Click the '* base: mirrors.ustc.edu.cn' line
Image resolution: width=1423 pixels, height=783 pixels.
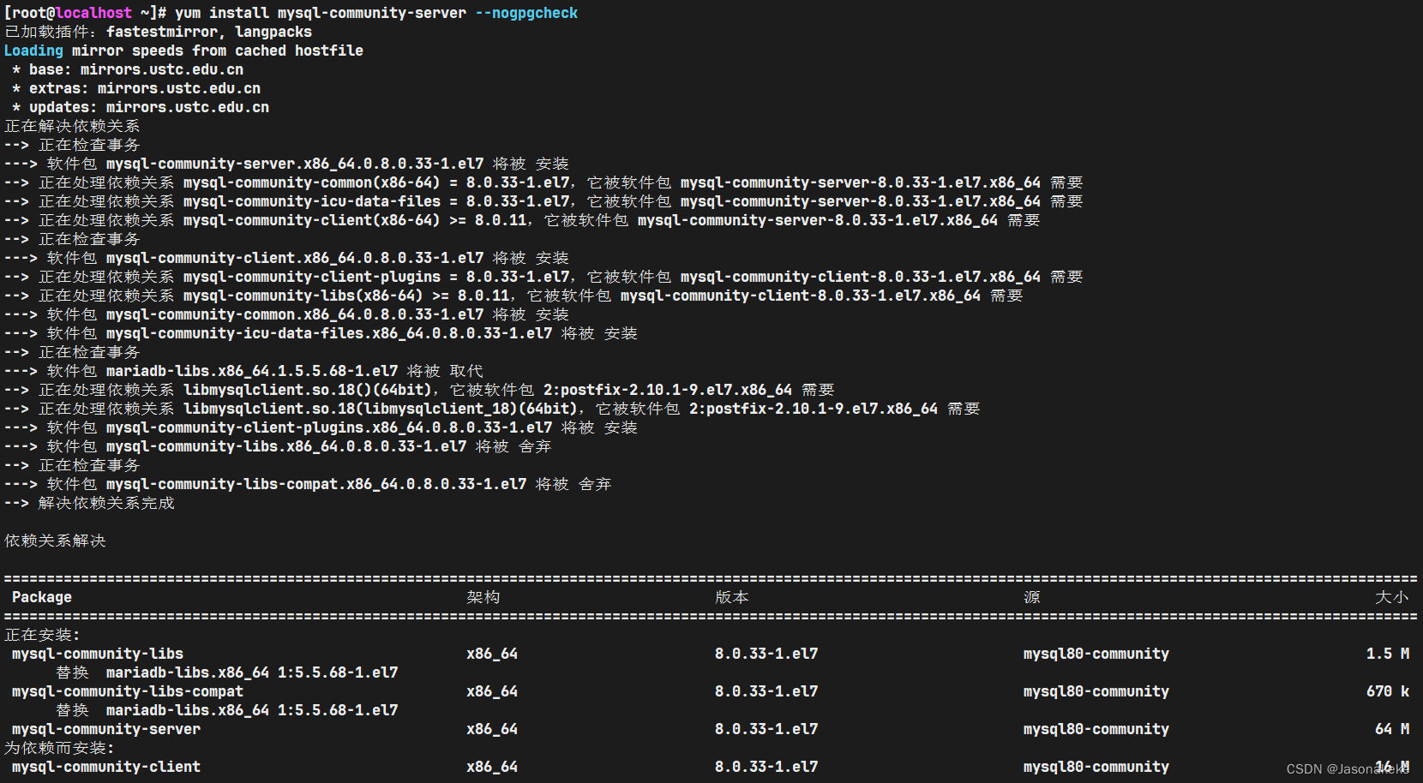(x=128, y=69)
